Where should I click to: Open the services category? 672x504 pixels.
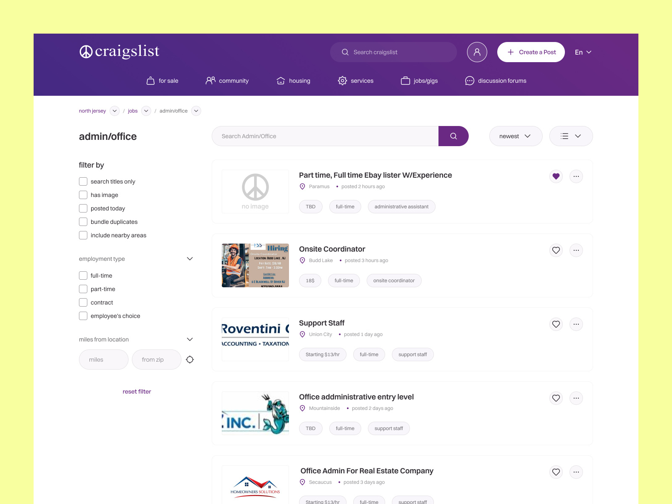coord(356,81)
